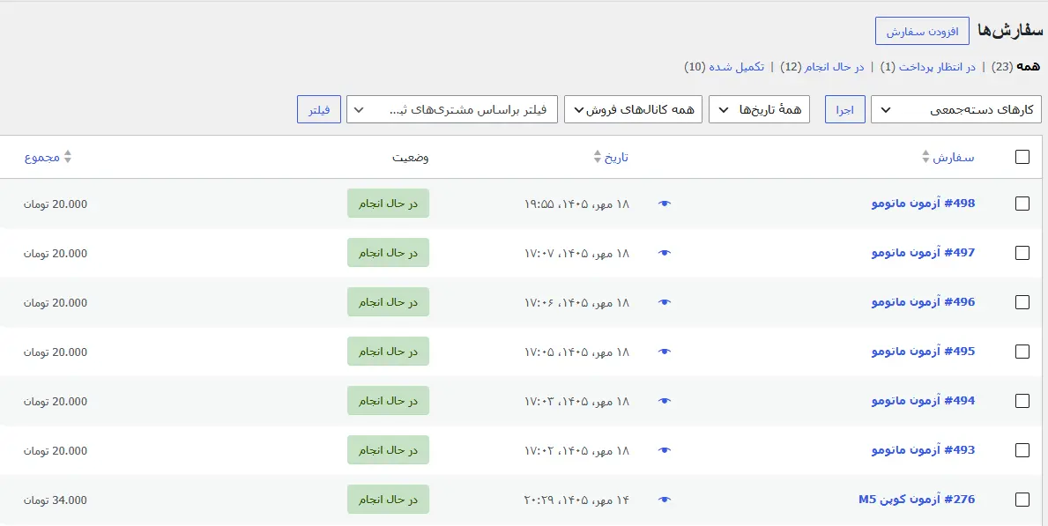Select checkbox for order #494
This screenshot has width=1048, height=526.
(1022, 402)
